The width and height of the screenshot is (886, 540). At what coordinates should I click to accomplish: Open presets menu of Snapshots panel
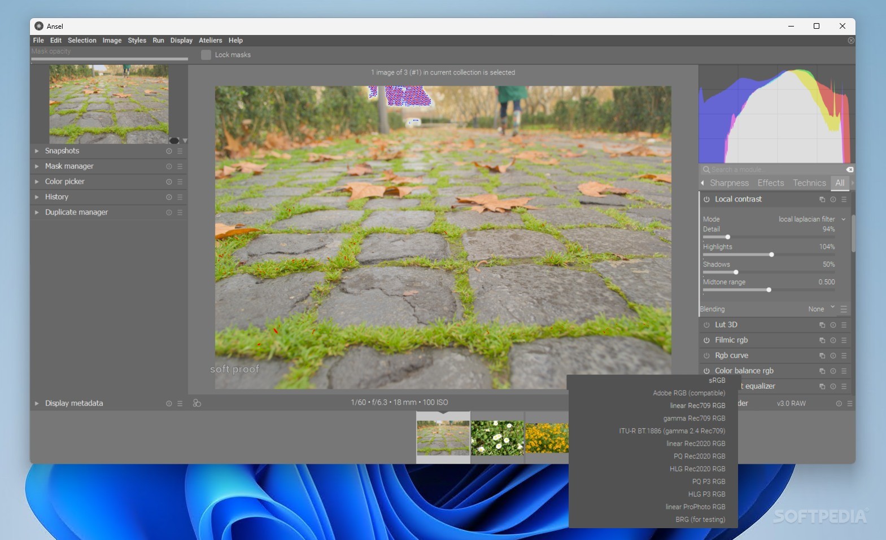[x=180, y=151]
